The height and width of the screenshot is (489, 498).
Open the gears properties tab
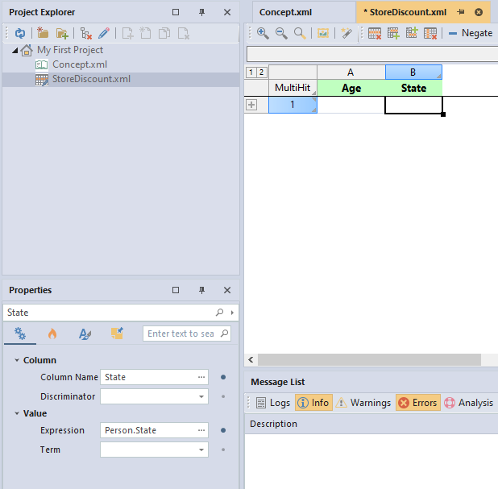coord(20,334)
